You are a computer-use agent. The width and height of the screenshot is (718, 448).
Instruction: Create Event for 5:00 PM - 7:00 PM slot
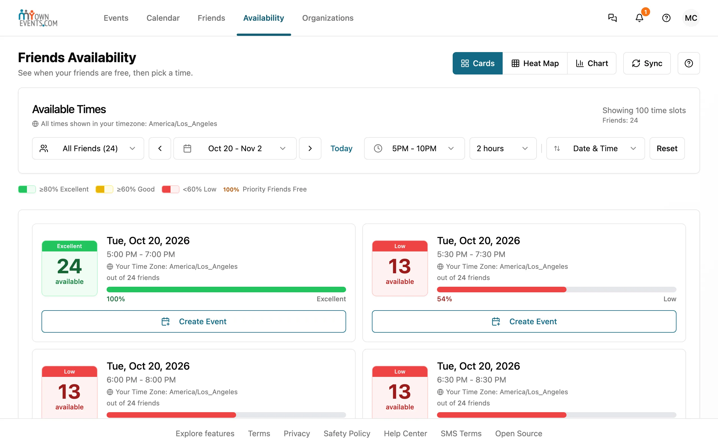point(194,321)
